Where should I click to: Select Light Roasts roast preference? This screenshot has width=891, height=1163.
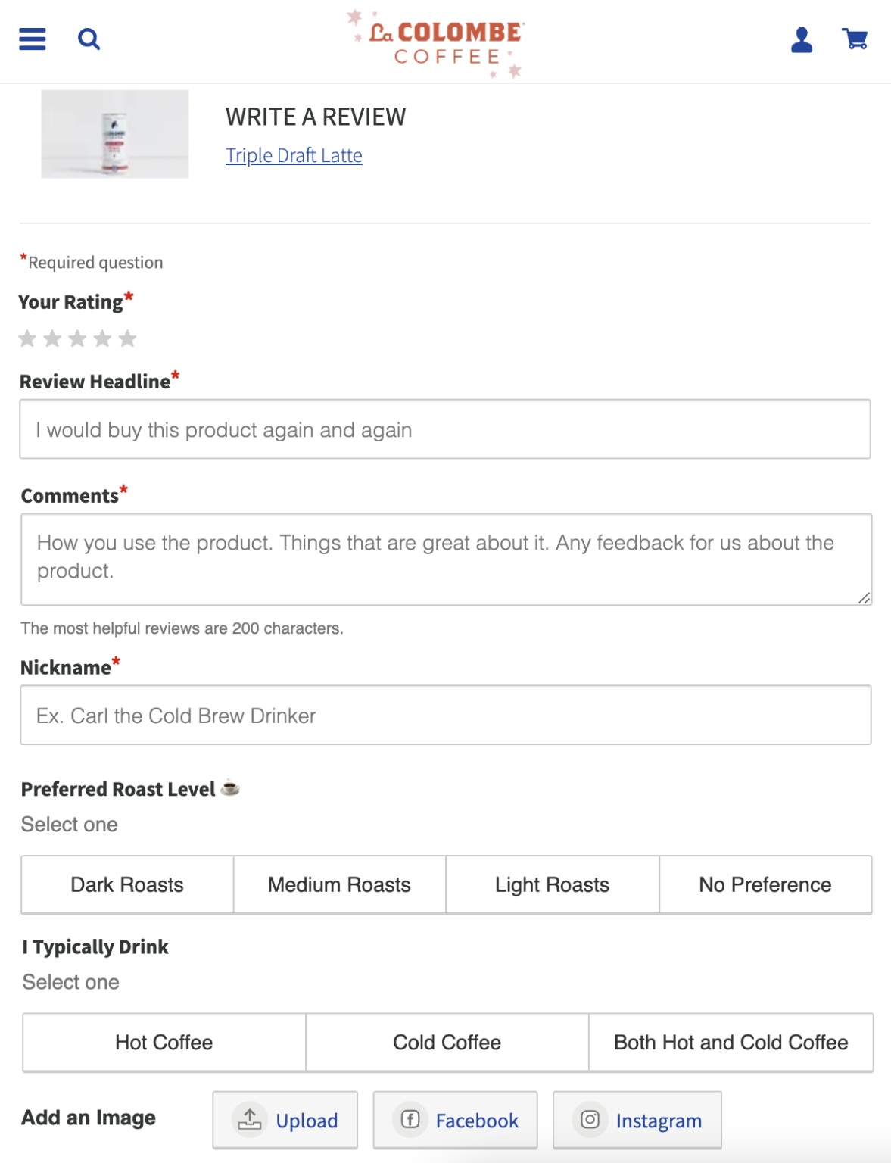552,884
